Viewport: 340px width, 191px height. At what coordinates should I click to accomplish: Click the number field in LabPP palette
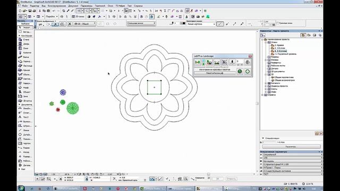[x=240, y=62]
